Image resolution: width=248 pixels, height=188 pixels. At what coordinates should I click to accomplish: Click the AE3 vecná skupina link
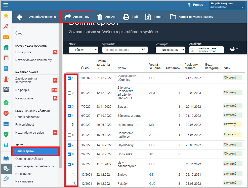(152, 93)
